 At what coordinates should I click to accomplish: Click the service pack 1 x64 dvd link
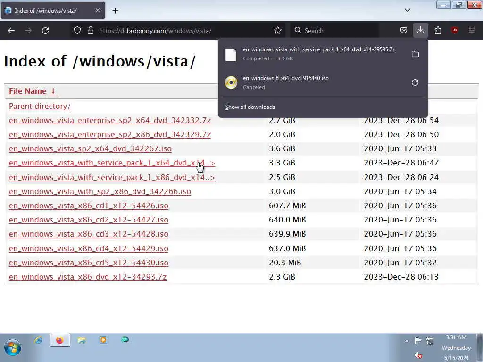[x=112, y=163]
